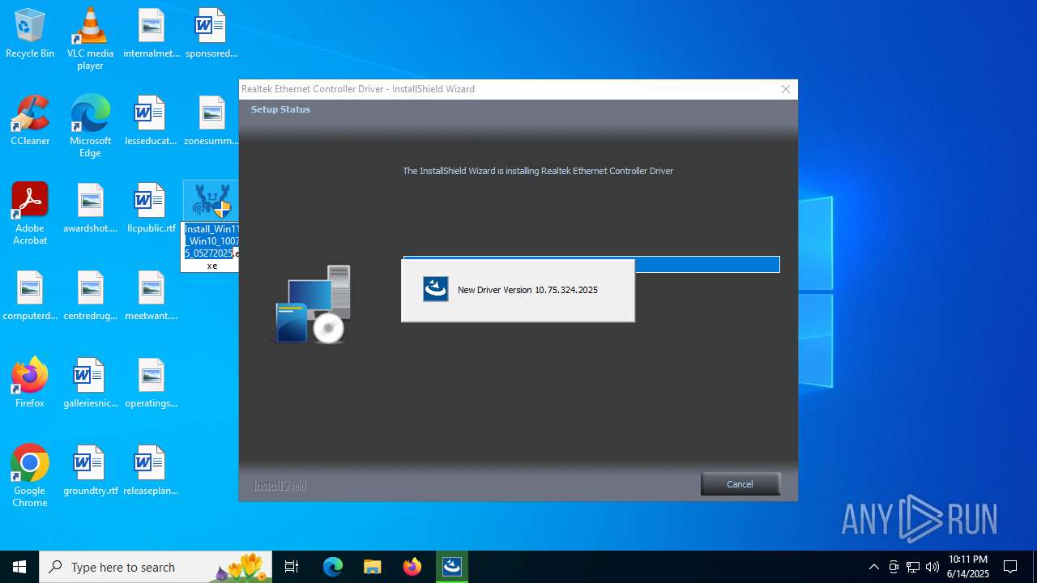Open the network status tray icon
Screen dimensions: 1037x583
913,567
